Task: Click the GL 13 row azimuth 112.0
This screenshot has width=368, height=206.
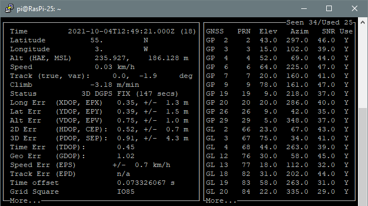Action: point(297,165)
